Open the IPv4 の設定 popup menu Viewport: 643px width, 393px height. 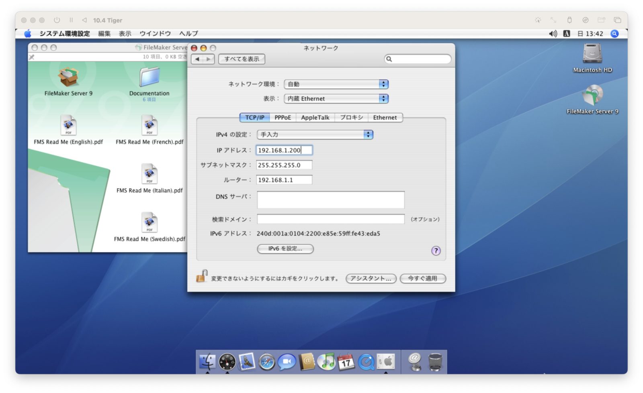tap(315, 134)
